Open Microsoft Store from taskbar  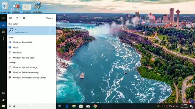point(81,106)
